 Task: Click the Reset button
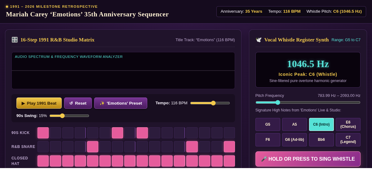78,103
